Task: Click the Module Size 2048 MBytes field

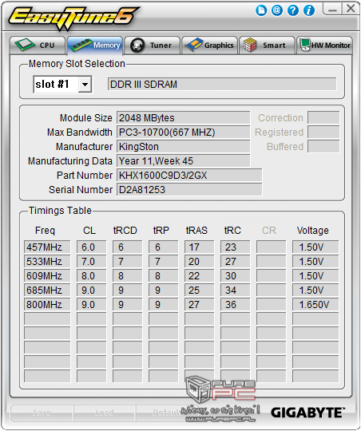Action: (183, 118)
